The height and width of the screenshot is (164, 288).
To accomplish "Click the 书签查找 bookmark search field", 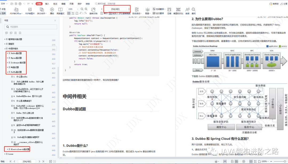I will coord(30,27).
